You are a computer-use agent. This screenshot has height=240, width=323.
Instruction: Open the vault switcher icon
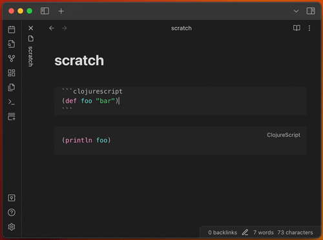(12, 198)
